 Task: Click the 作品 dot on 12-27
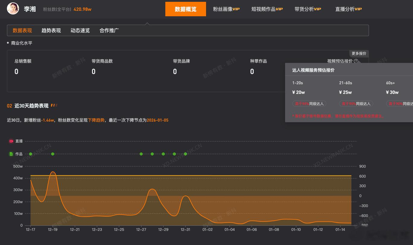(141, 154)
